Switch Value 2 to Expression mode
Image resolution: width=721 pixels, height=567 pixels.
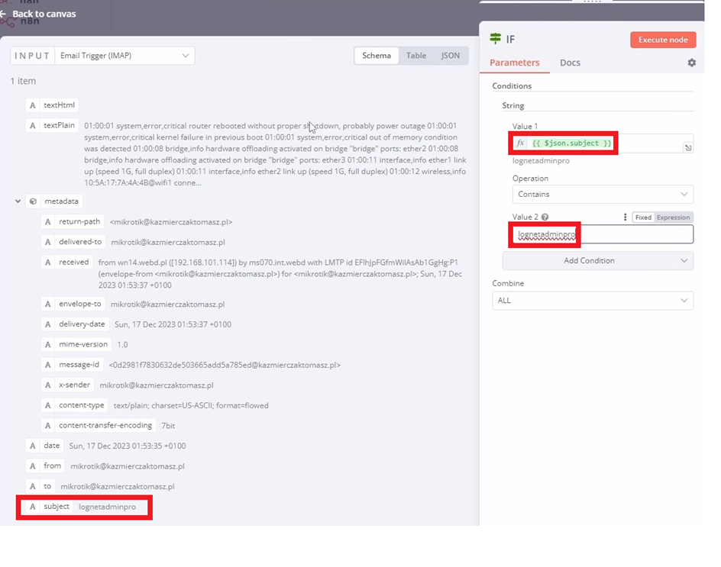coord(673,217)
